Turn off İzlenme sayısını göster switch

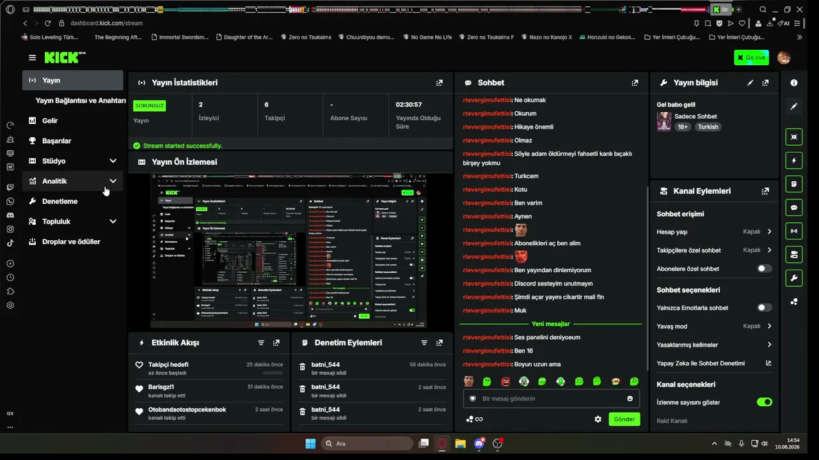[765, 402]
